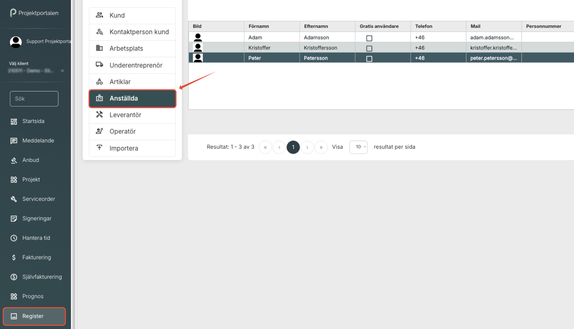574x329 pixels.
Task: Toggle Gratis användare checkbox for Kristoffer
Action: (x=369, y=48)
